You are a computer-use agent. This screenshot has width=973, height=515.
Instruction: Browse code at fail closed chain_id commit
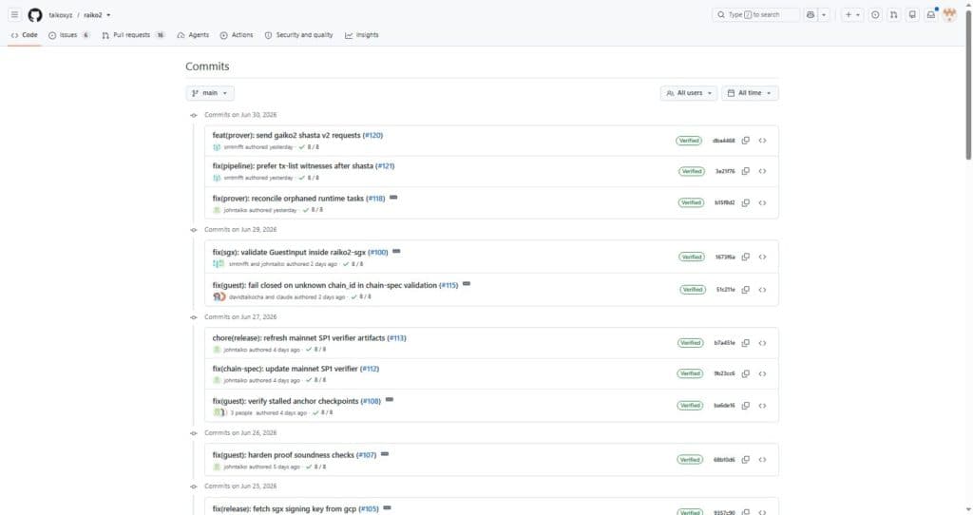tap(762, 290)
